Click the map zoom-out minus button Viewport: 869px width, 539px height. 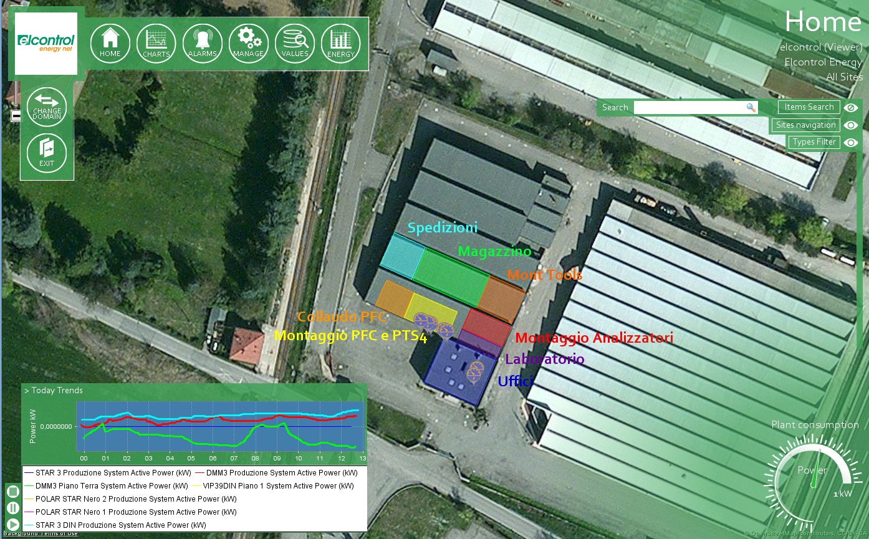(x=16, y=116)
